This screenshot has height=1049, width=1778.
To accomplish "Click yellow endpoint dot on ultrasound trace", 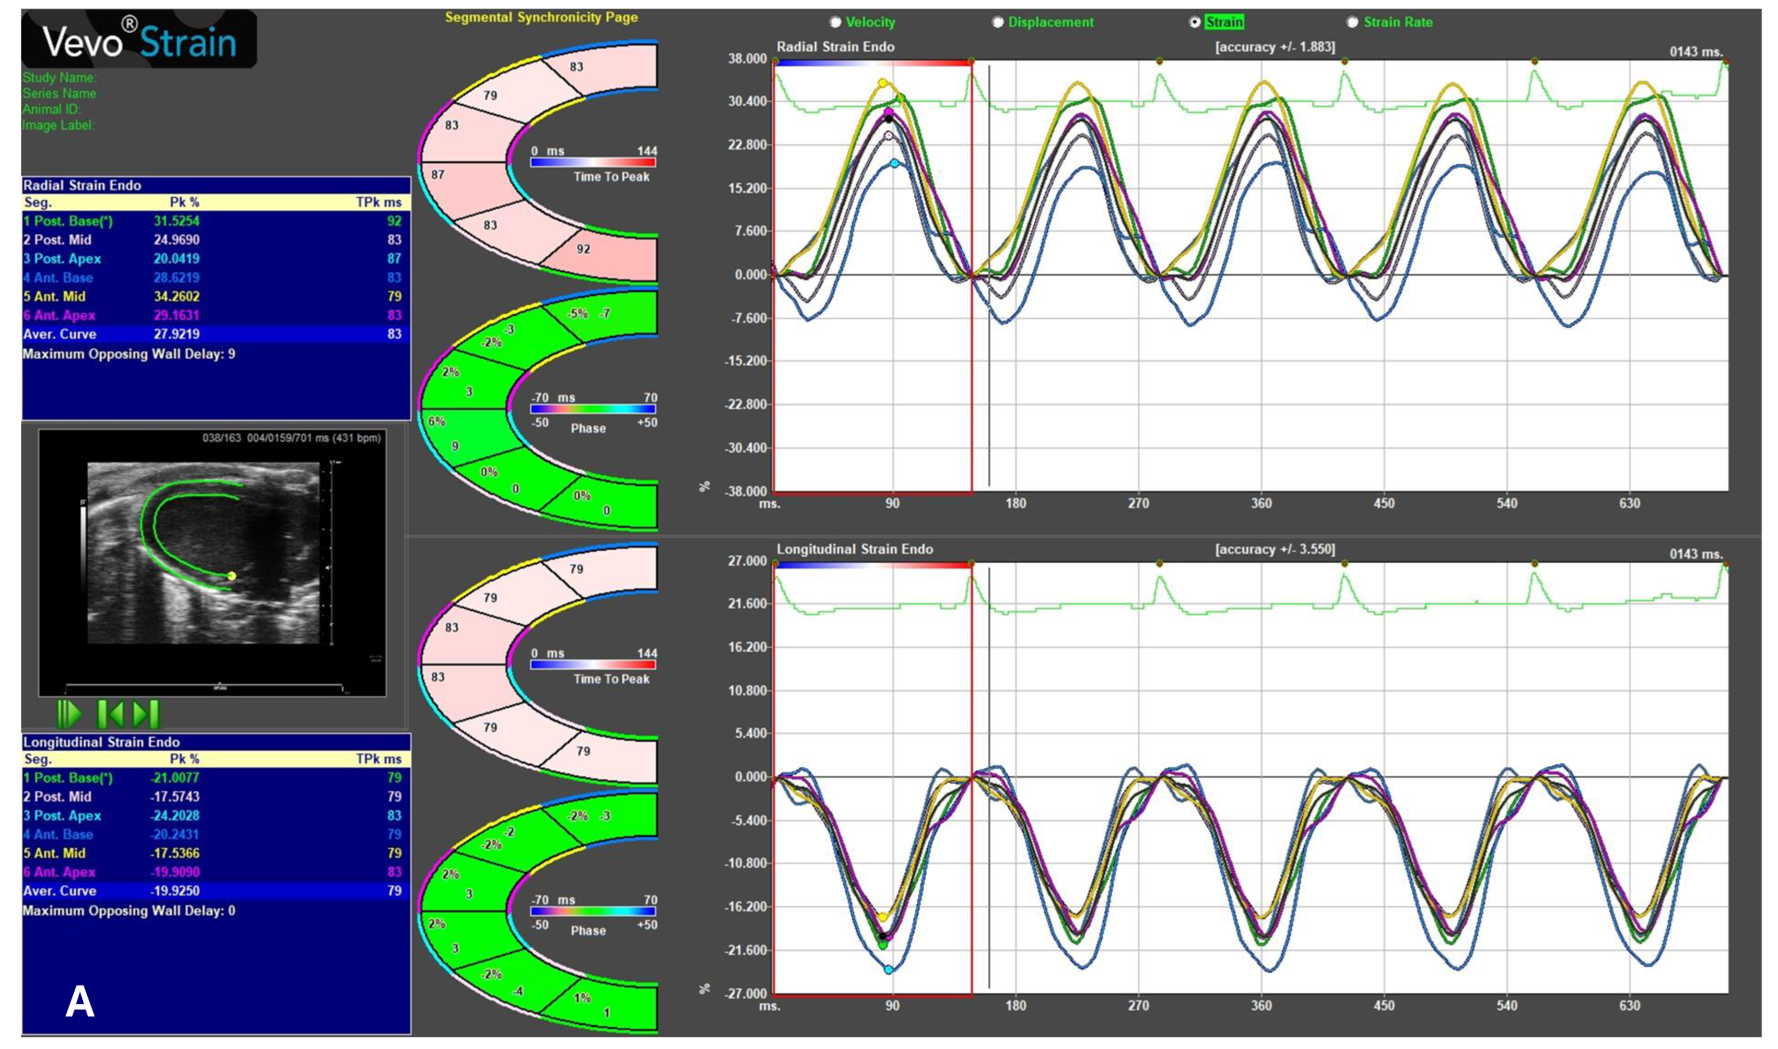I will pyautogui.click(x=232, y=576).
